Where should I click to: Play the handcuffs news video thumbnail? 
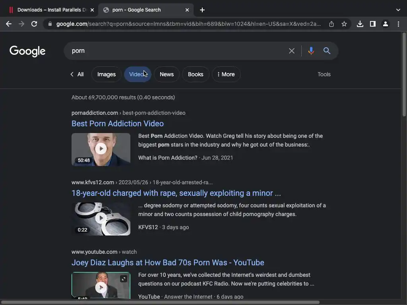[x=101, y=219]
